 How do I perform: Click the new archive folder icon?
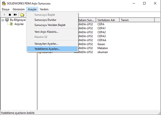point(22,15)
